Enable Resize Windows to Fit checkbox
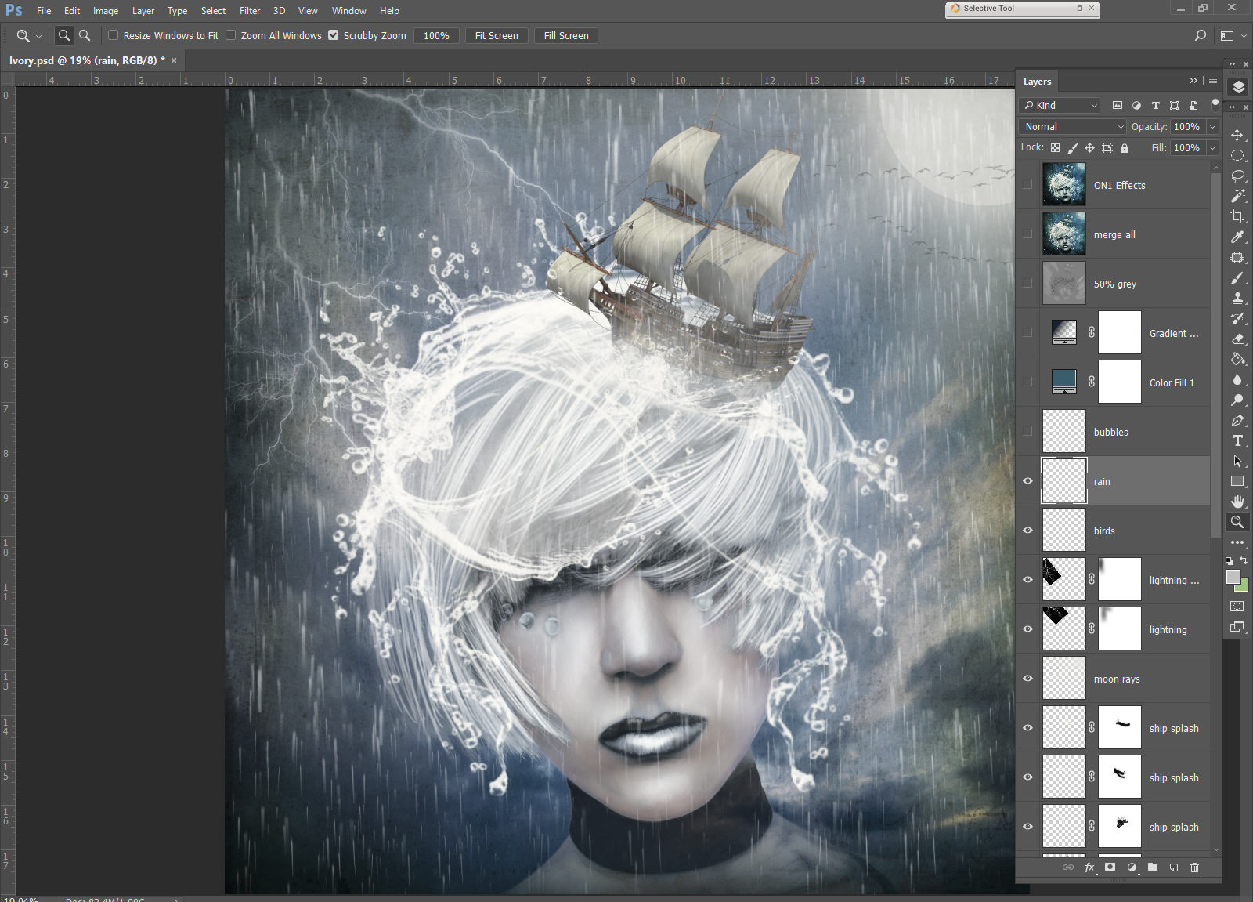 114,35
